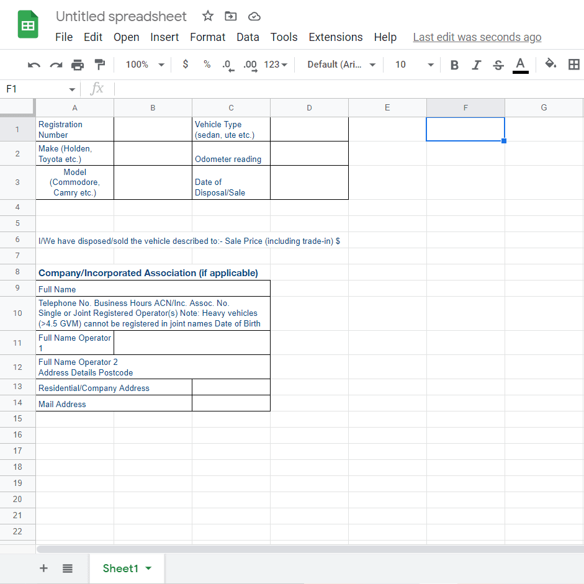Show the all sheets list
Viewport: 584px width, 584px height.
68,568
